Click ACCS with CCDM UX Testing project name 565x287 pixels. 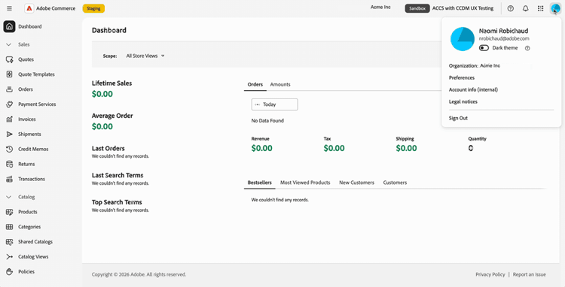(x=463, y=8)
